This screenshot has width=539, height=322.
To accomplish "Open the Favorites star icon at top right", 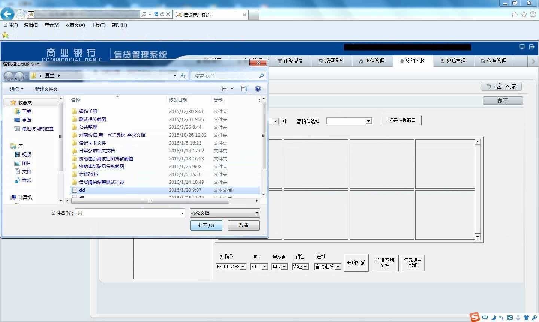I will tap(524, 15).
